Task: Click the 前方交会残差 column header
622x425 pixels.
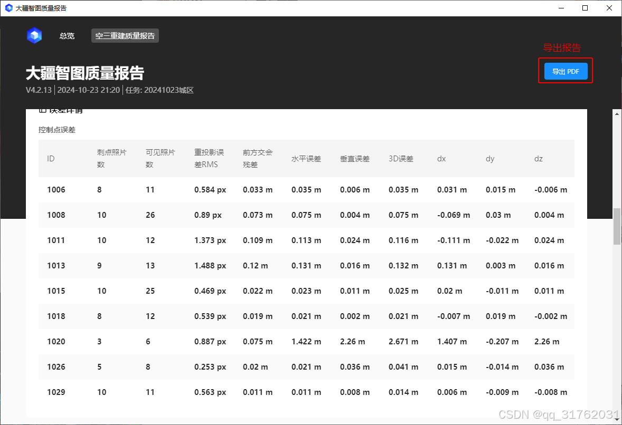Action: [258, 158]
